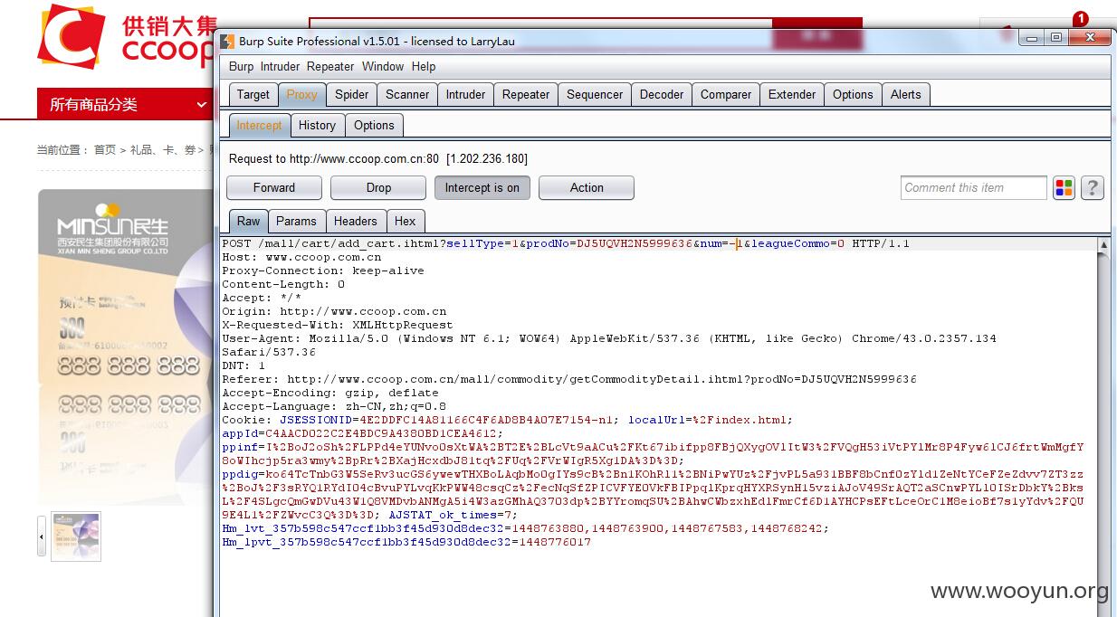Open the Target tab in Burp Suite
Image resolution: width=1117 pixels, height=617 pixels.
[x=253, y=94]
